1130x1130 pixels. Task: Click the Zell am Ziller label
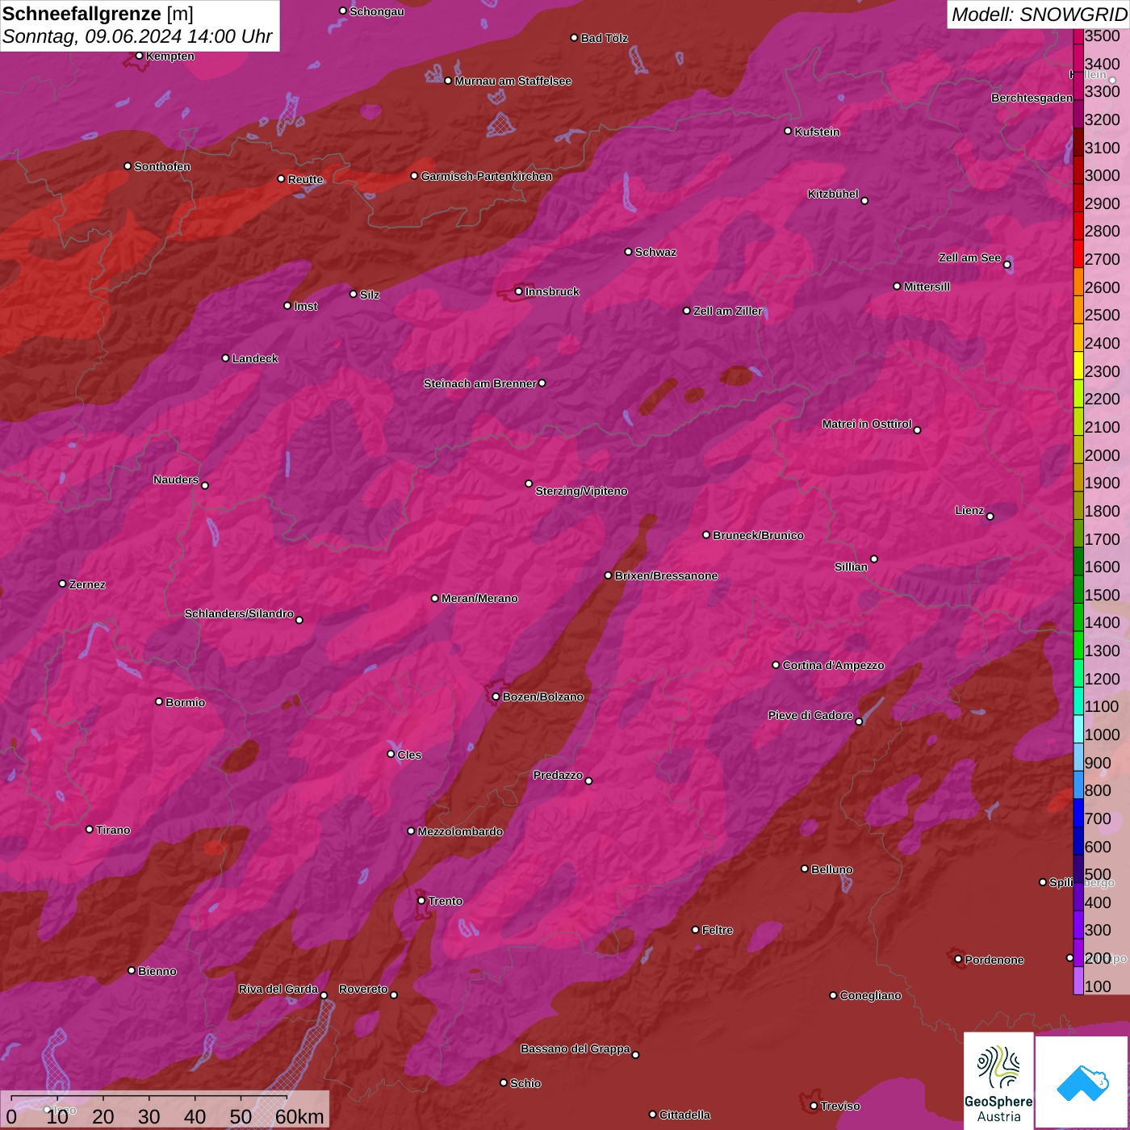[x=728, y=311]
